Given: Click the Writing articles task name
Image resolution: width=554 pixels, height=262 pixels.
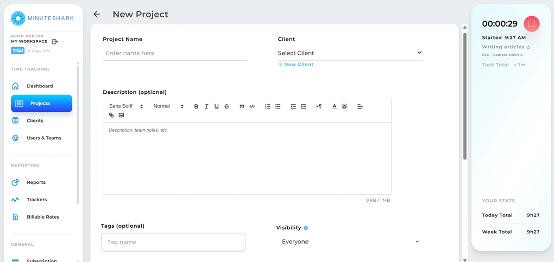Looking at the screenshot, I should [503, 47].
